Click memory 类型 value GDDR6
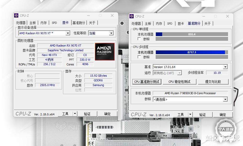 [x=98, y=80]
